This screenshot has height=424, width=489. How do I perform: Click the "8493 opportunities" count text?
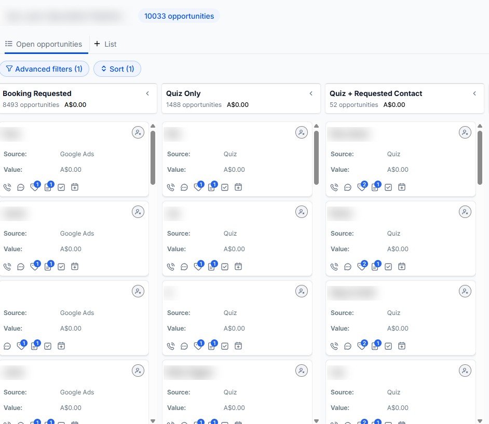(31, 105)
